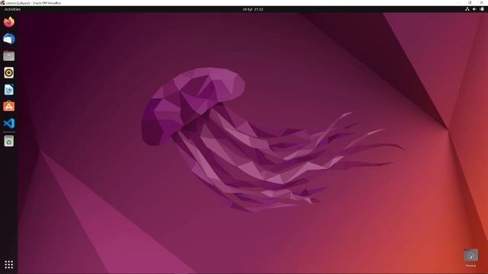Open LibreOffice Writer from the dock

point(8,90)
